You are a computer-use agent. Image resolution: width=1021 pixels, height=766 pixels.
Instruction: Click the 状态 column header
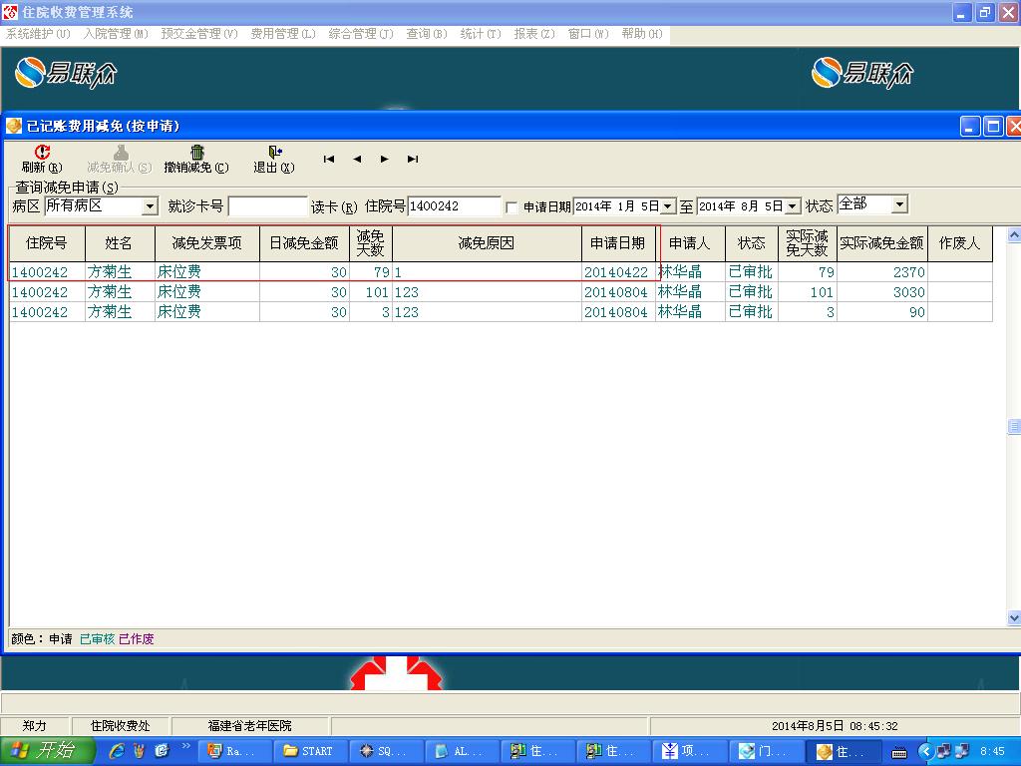pos(752,243)
